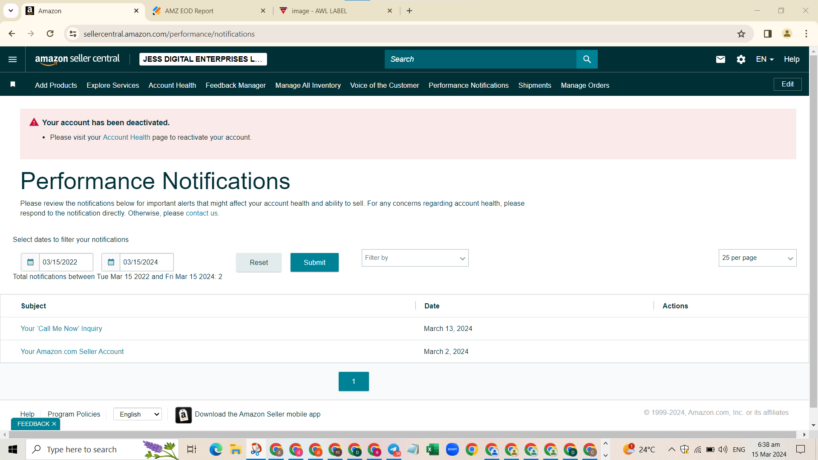Open the Chrome profile avatar

(x=787, y=34)
